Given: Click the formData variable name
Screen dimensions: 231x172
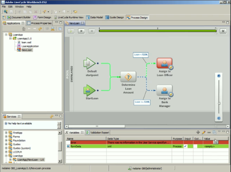Looking at the screenshot, I should (76, 146).
